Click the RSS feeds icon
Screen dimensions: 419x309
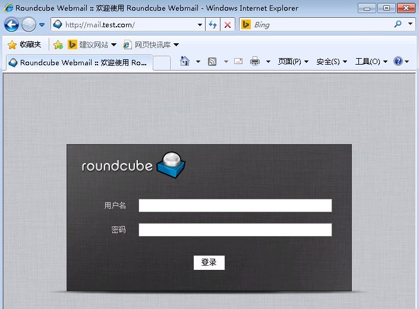click(x=212, y=62)
